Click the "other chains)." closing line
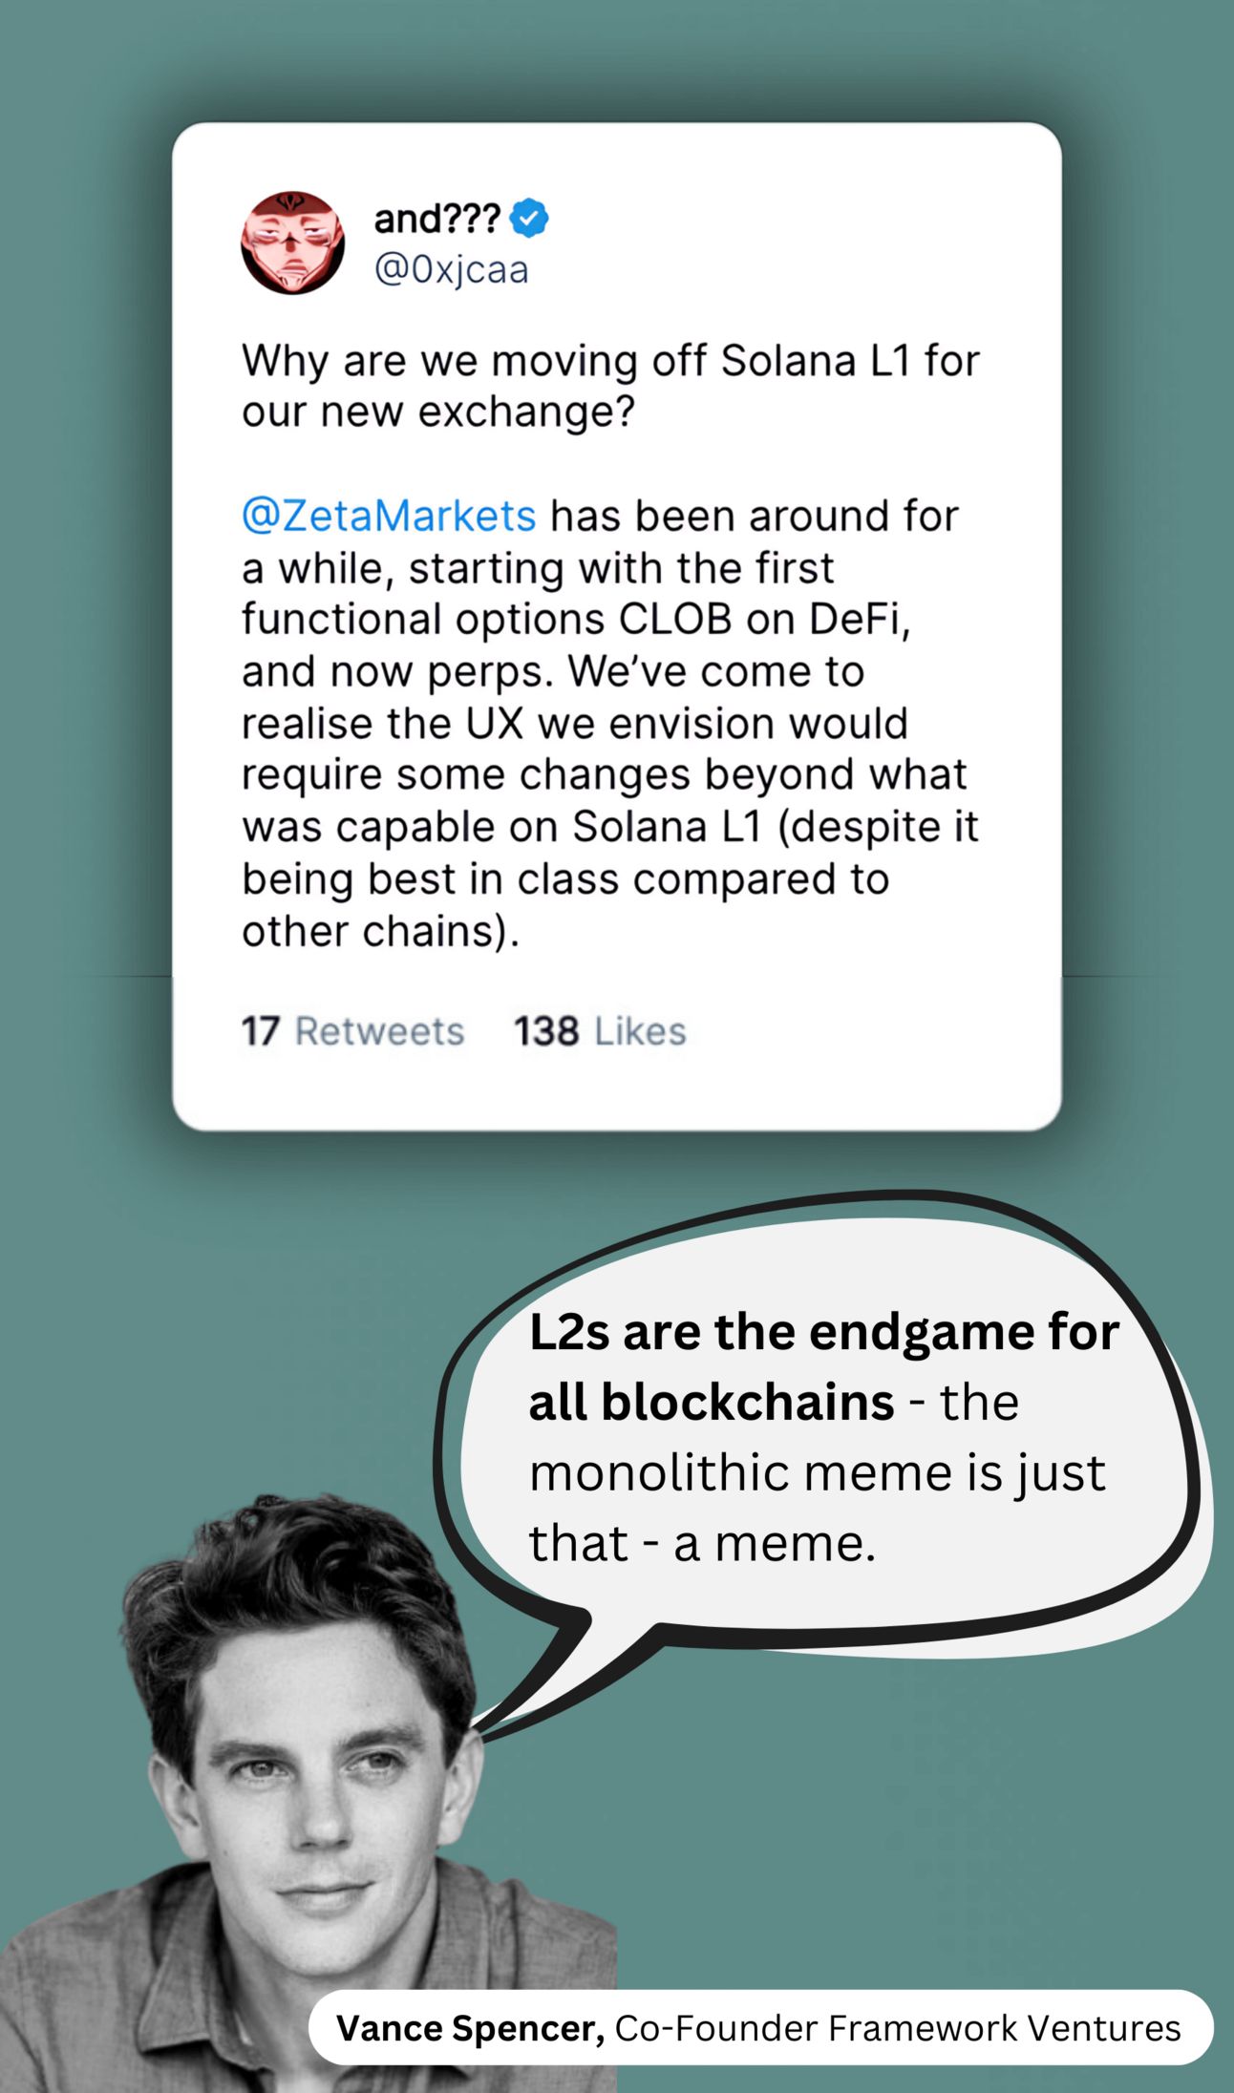 click(381, 931)
